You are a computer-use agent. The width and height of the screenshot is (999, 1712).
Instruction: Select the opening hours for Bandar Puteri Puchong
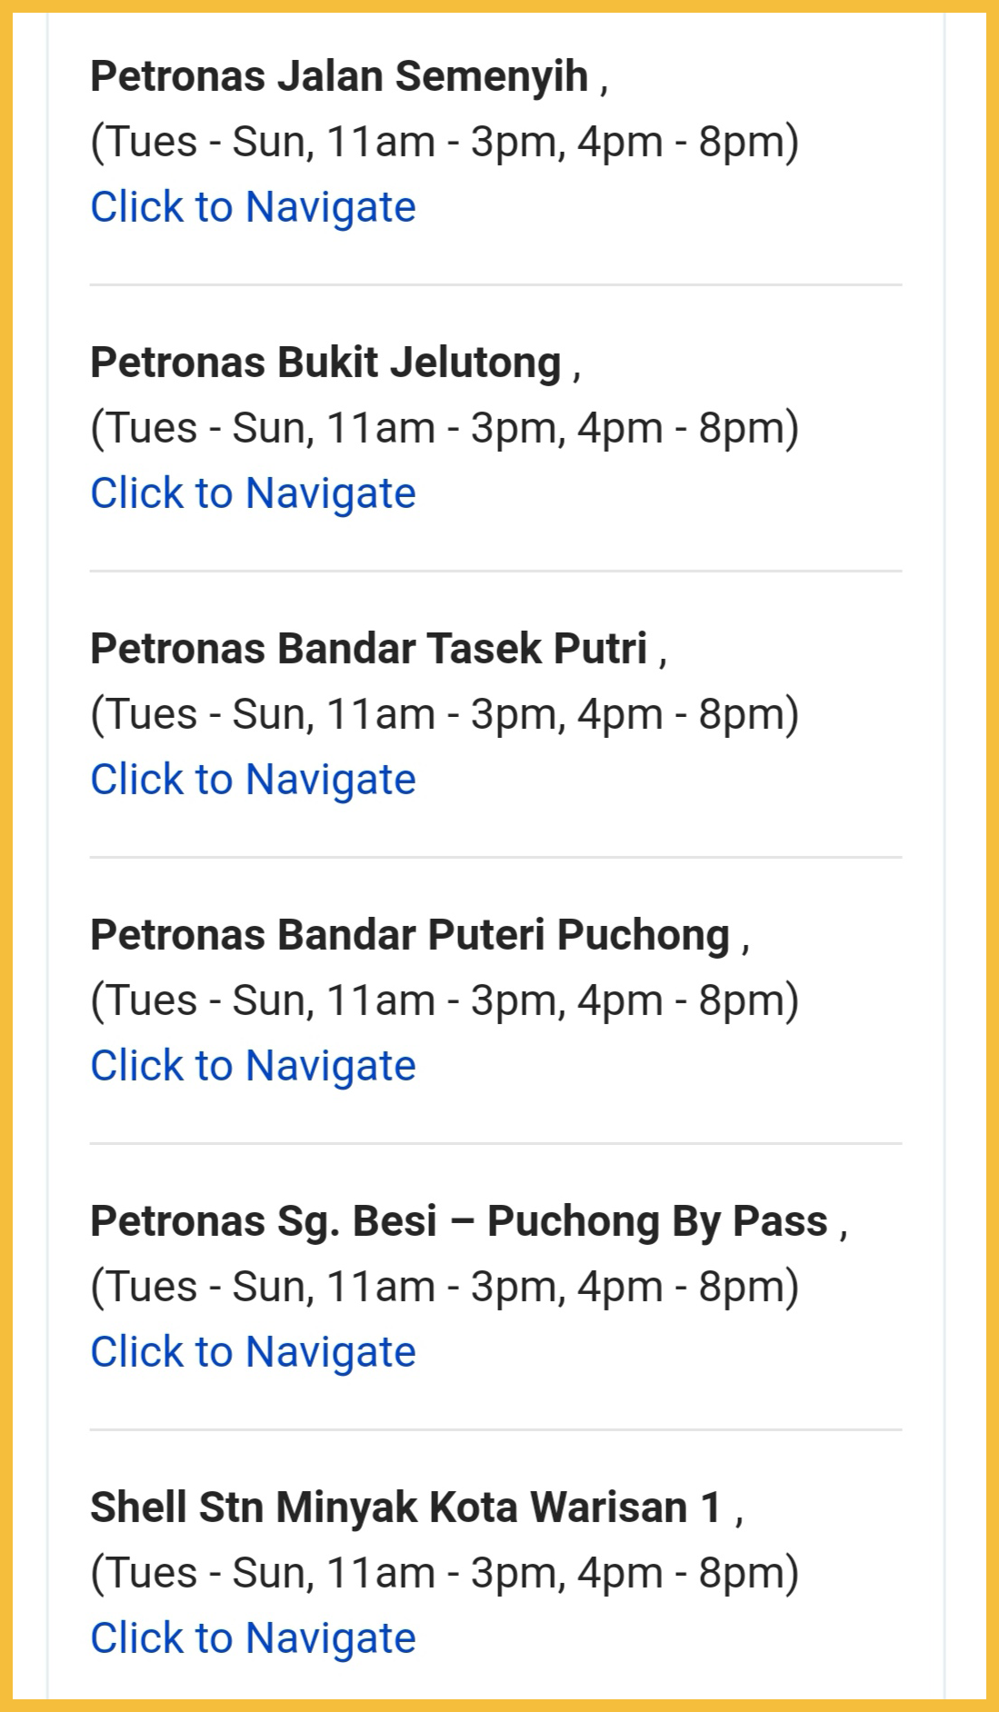[x=445, y=1000]
